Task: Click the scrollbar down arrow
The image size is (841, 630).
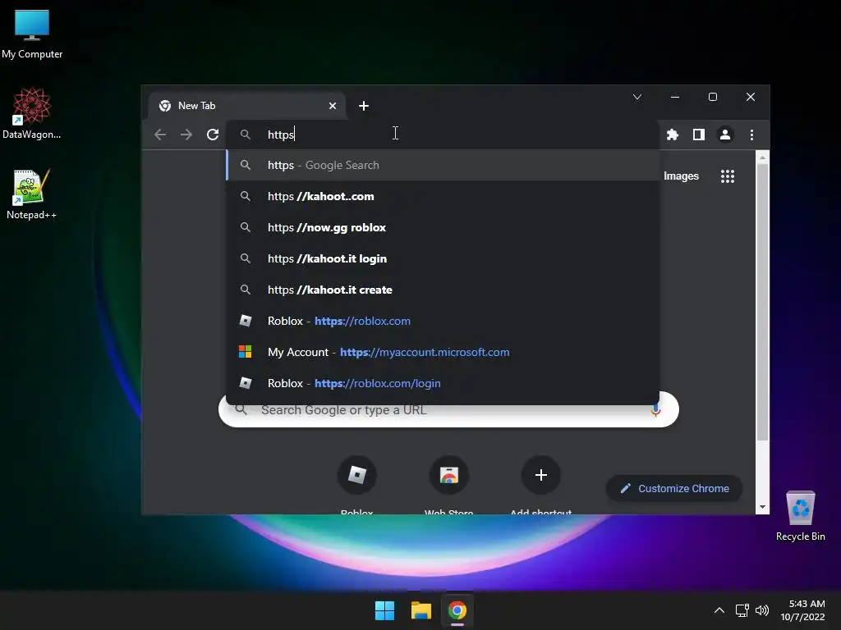Action: point(762,507)
